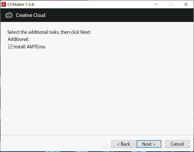Click the 'Creative Cloud' header text
194x152 pixels.
click(31, 15)
